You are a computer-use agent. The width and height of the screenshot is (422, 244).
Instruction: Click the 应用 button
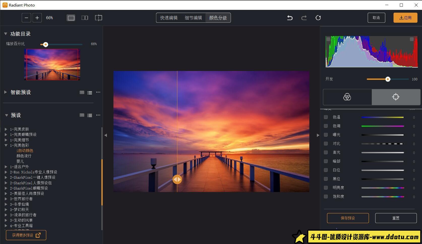pyautogui.click(x=405, y=18)
